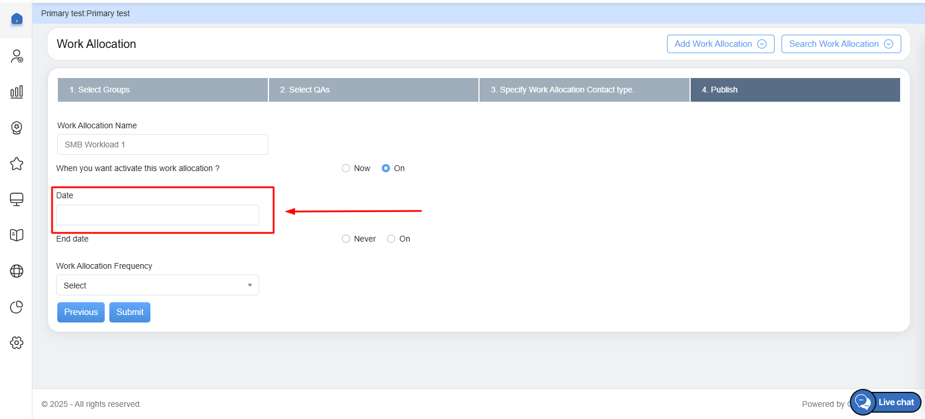Expand the Add Work Allocation dropdown
Viewport: 925px width, 419px height.
click(x=720, y=44)
